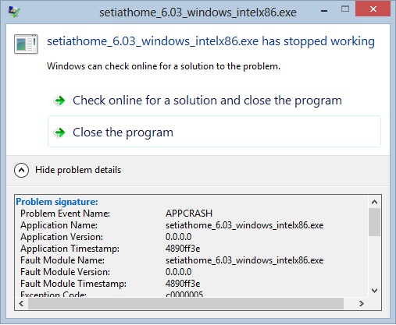Minimize the crash dialog window
396x325 pixels.
(x=324, y=11)
